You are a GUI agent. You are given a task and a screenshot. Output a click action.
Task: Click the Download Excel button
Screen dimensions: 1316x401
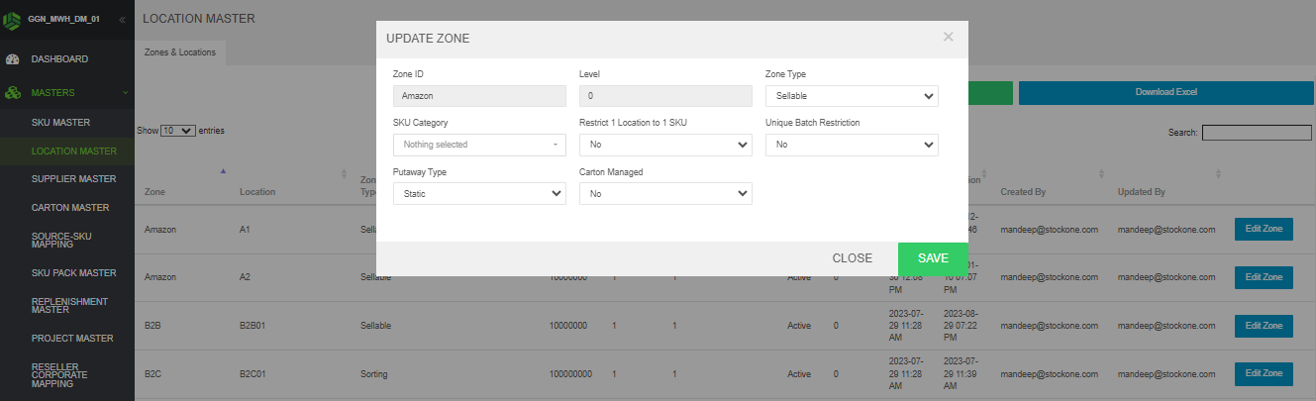click(x=1165, y=92)
